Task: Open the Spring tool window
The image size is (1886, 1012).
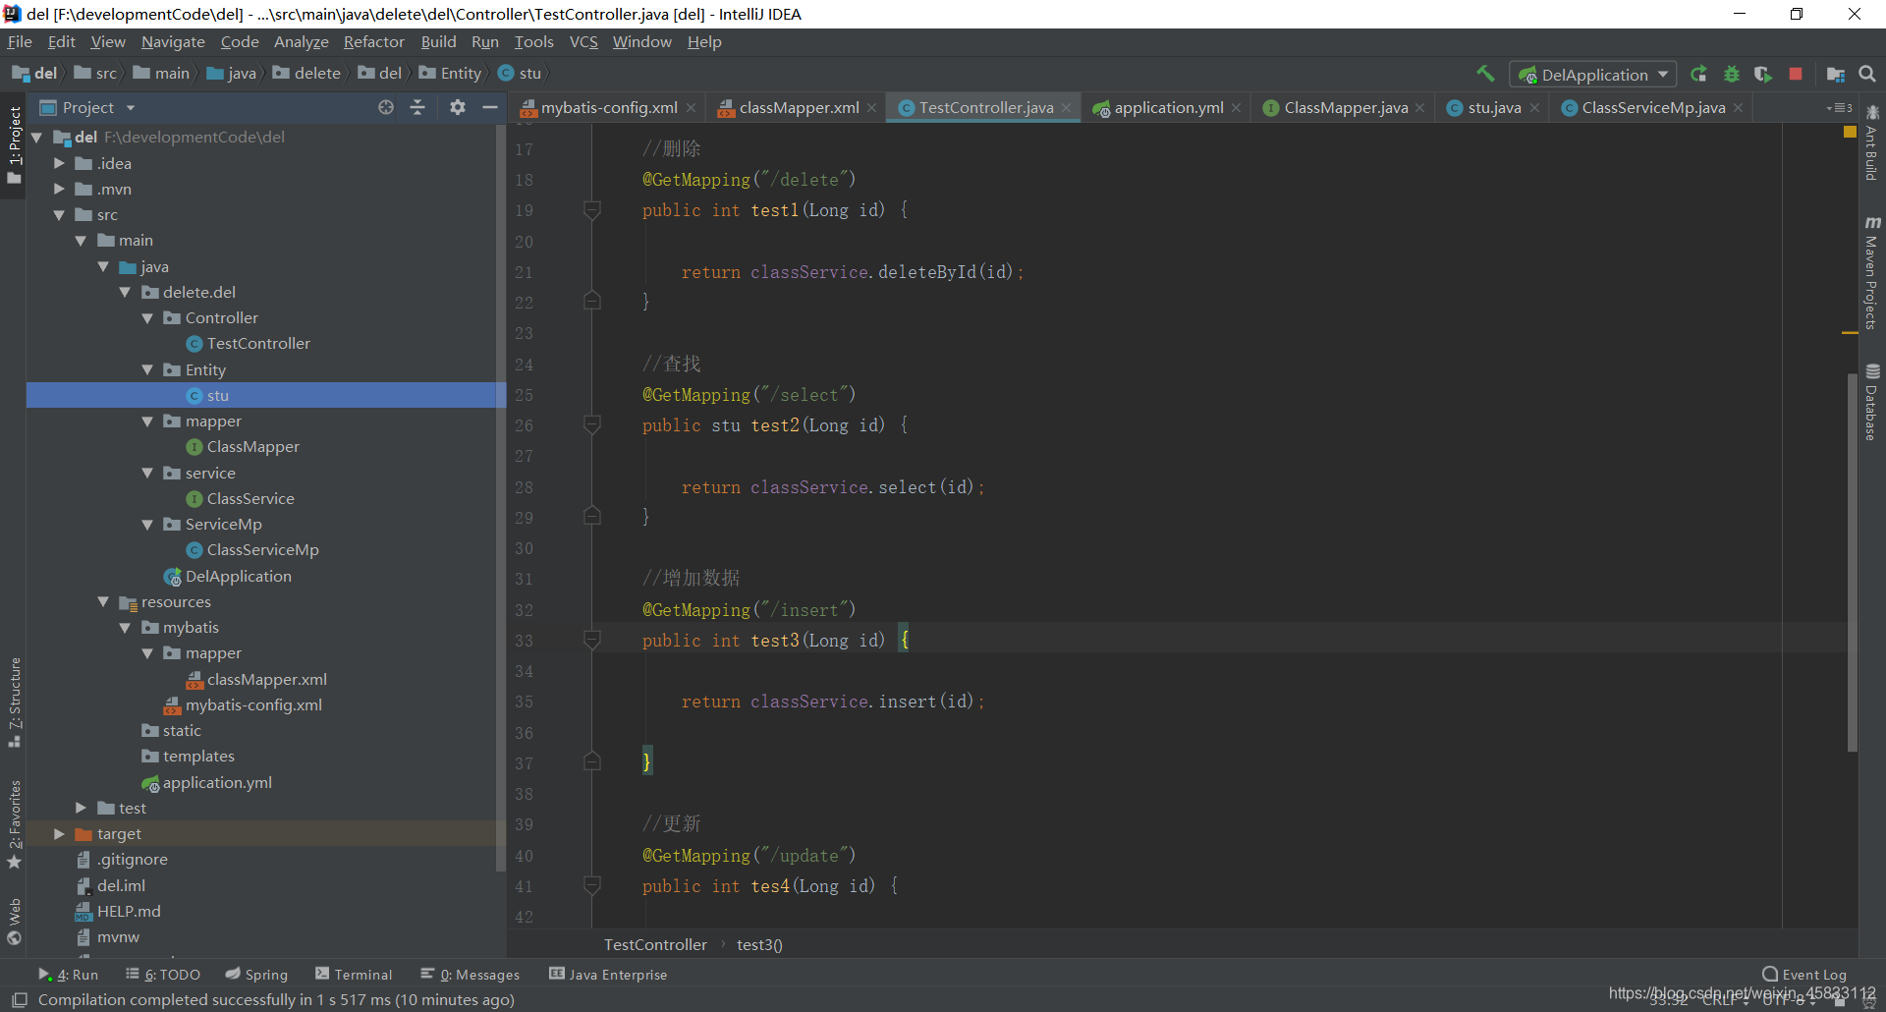Action: point(256,975)
